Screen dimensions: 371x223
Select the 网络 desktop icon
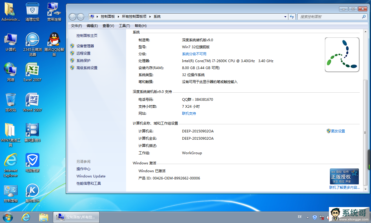coord(11,72)
